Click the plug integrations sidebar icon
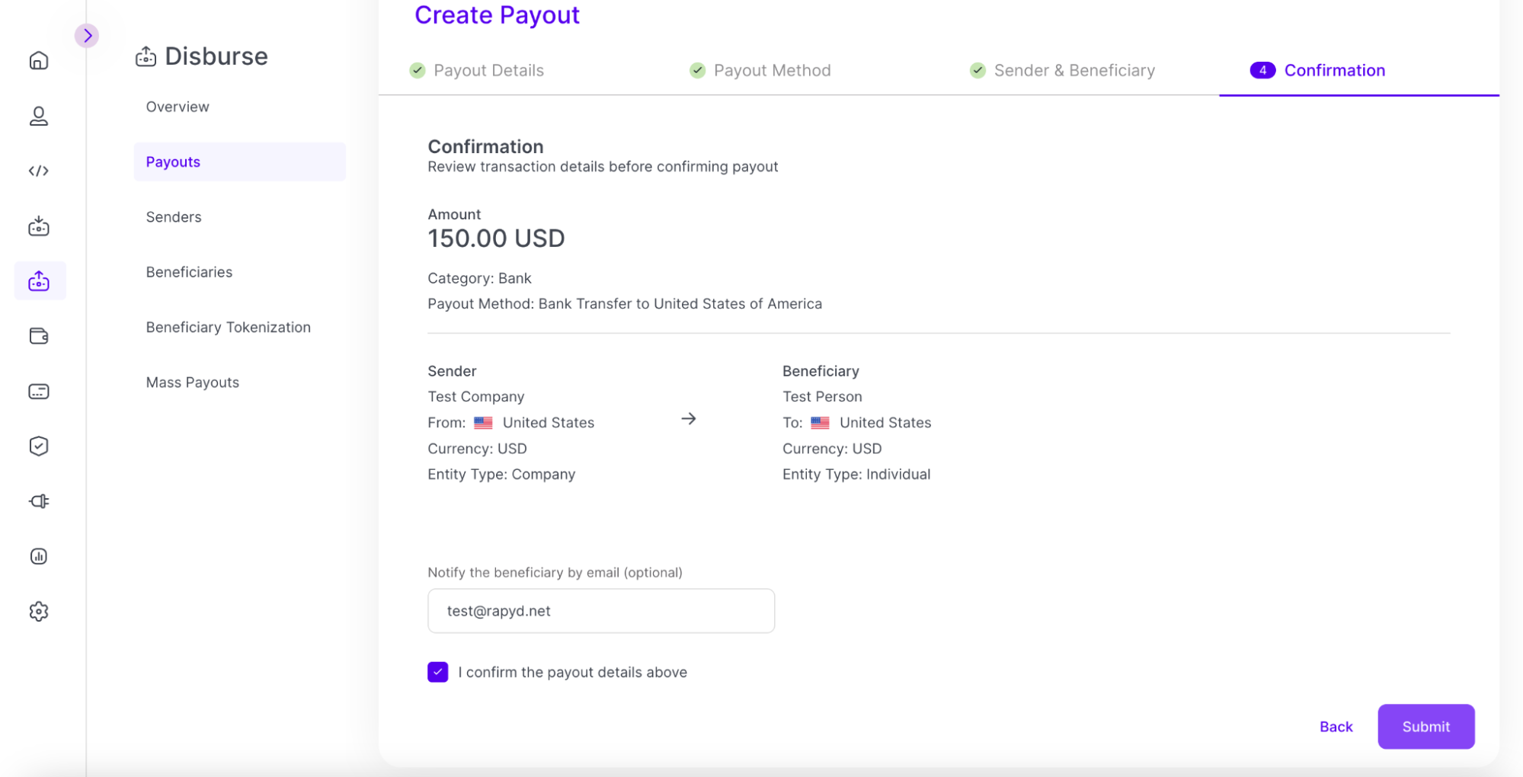The image size is (1523, 777). (x=39, y=501)
